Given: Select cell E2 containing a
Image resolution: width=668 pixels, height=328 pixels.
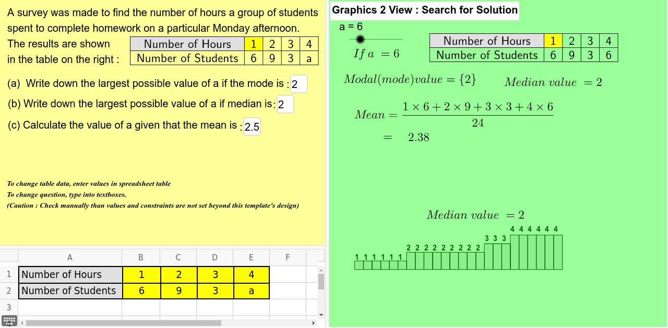Looking at the screenshot, I should (251, 291).
